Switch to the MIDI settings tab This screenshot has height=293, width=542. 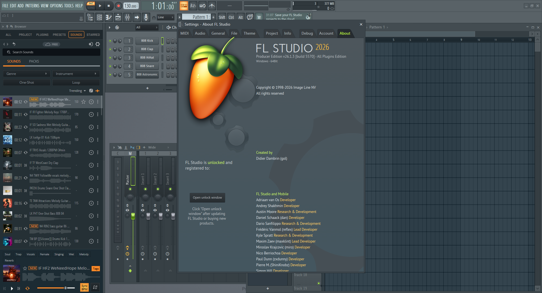point(184,33)
